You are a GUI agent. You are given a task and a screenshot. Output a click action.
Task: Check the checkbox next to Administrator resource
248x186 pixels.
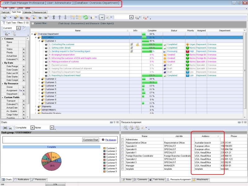point(122,139)
